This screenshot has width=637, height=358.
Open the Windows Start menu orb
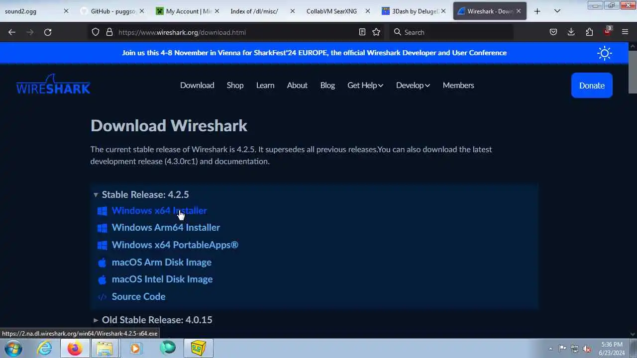[13, 349]
